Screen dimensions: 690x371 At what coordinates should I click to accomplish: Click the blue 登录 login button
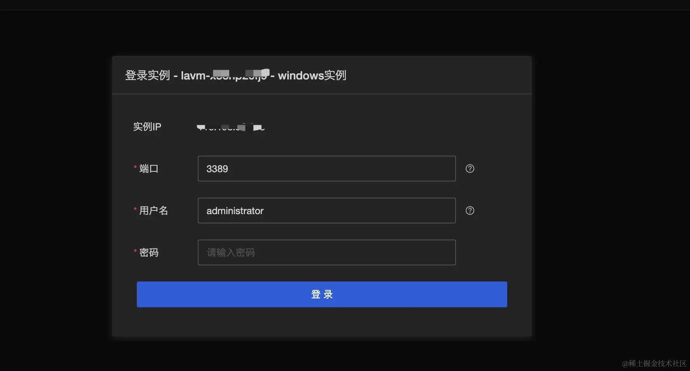tap(322, 294)
